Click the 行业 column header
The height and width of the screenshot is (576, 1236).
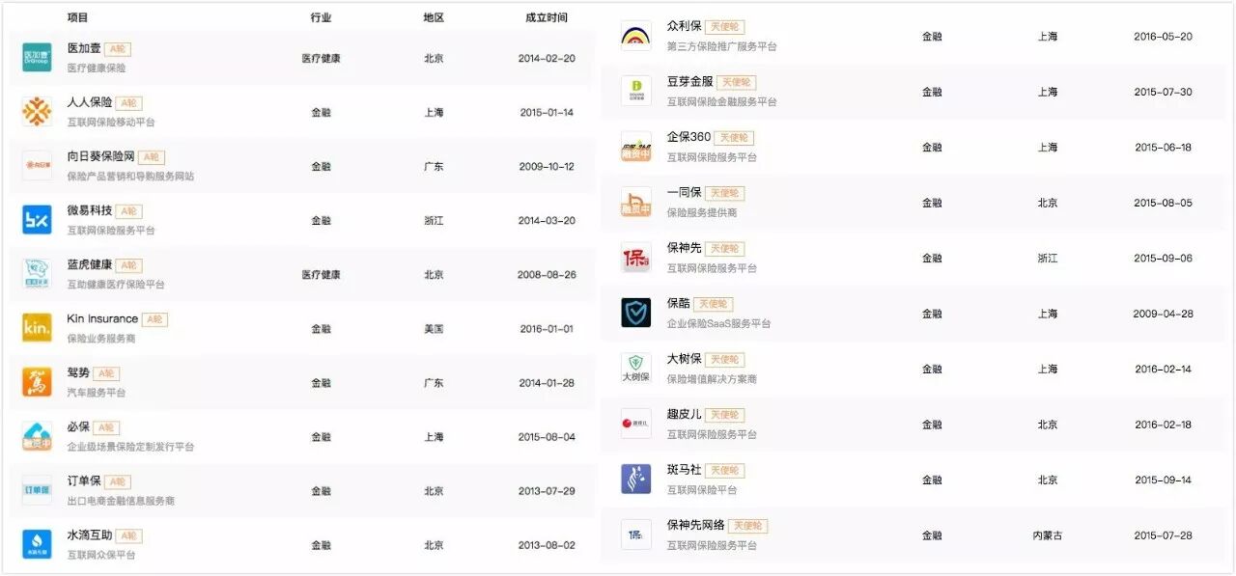[321, 17]
